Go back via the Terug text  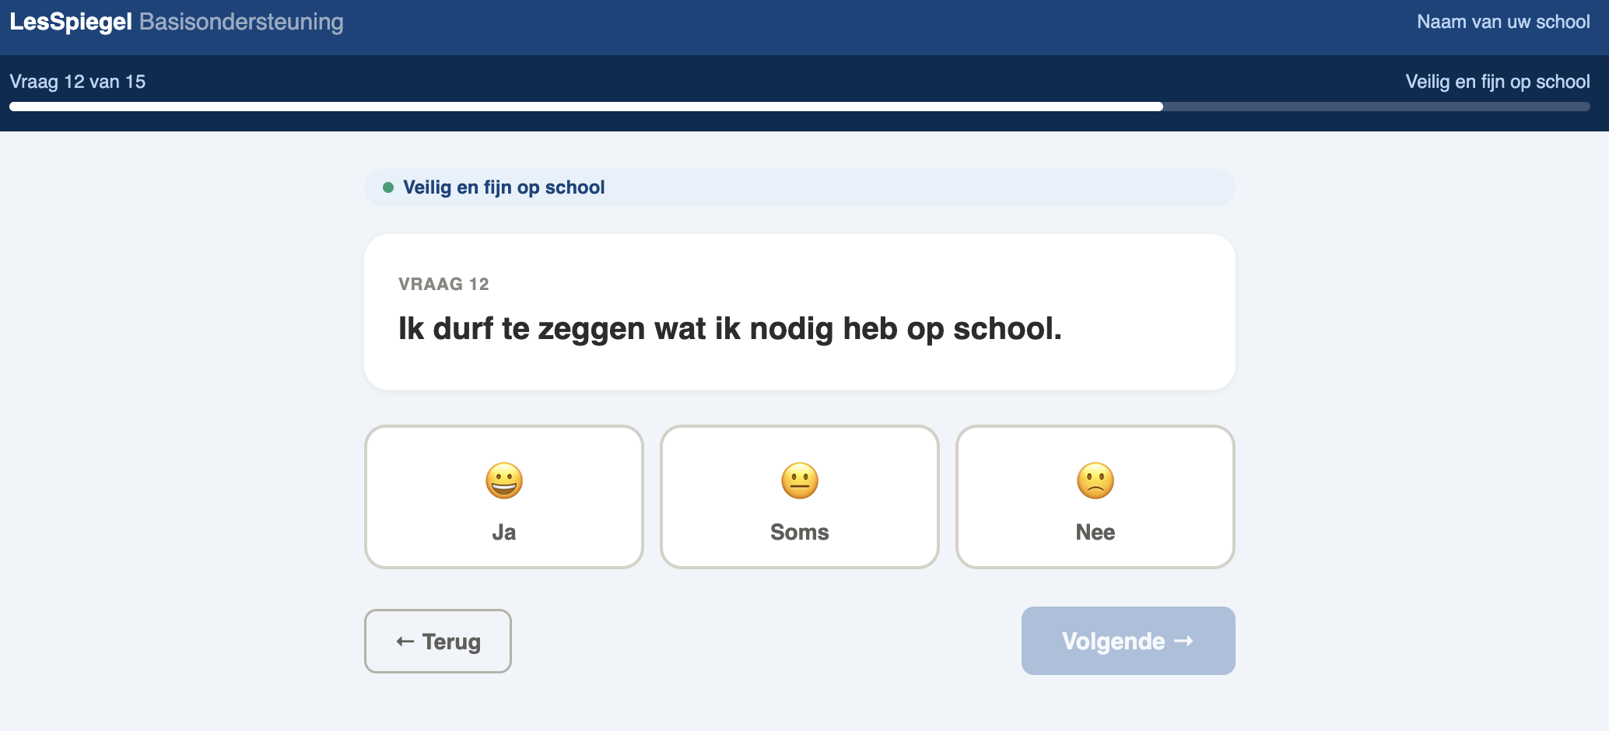pyautogui.click(x=451, y=642)
